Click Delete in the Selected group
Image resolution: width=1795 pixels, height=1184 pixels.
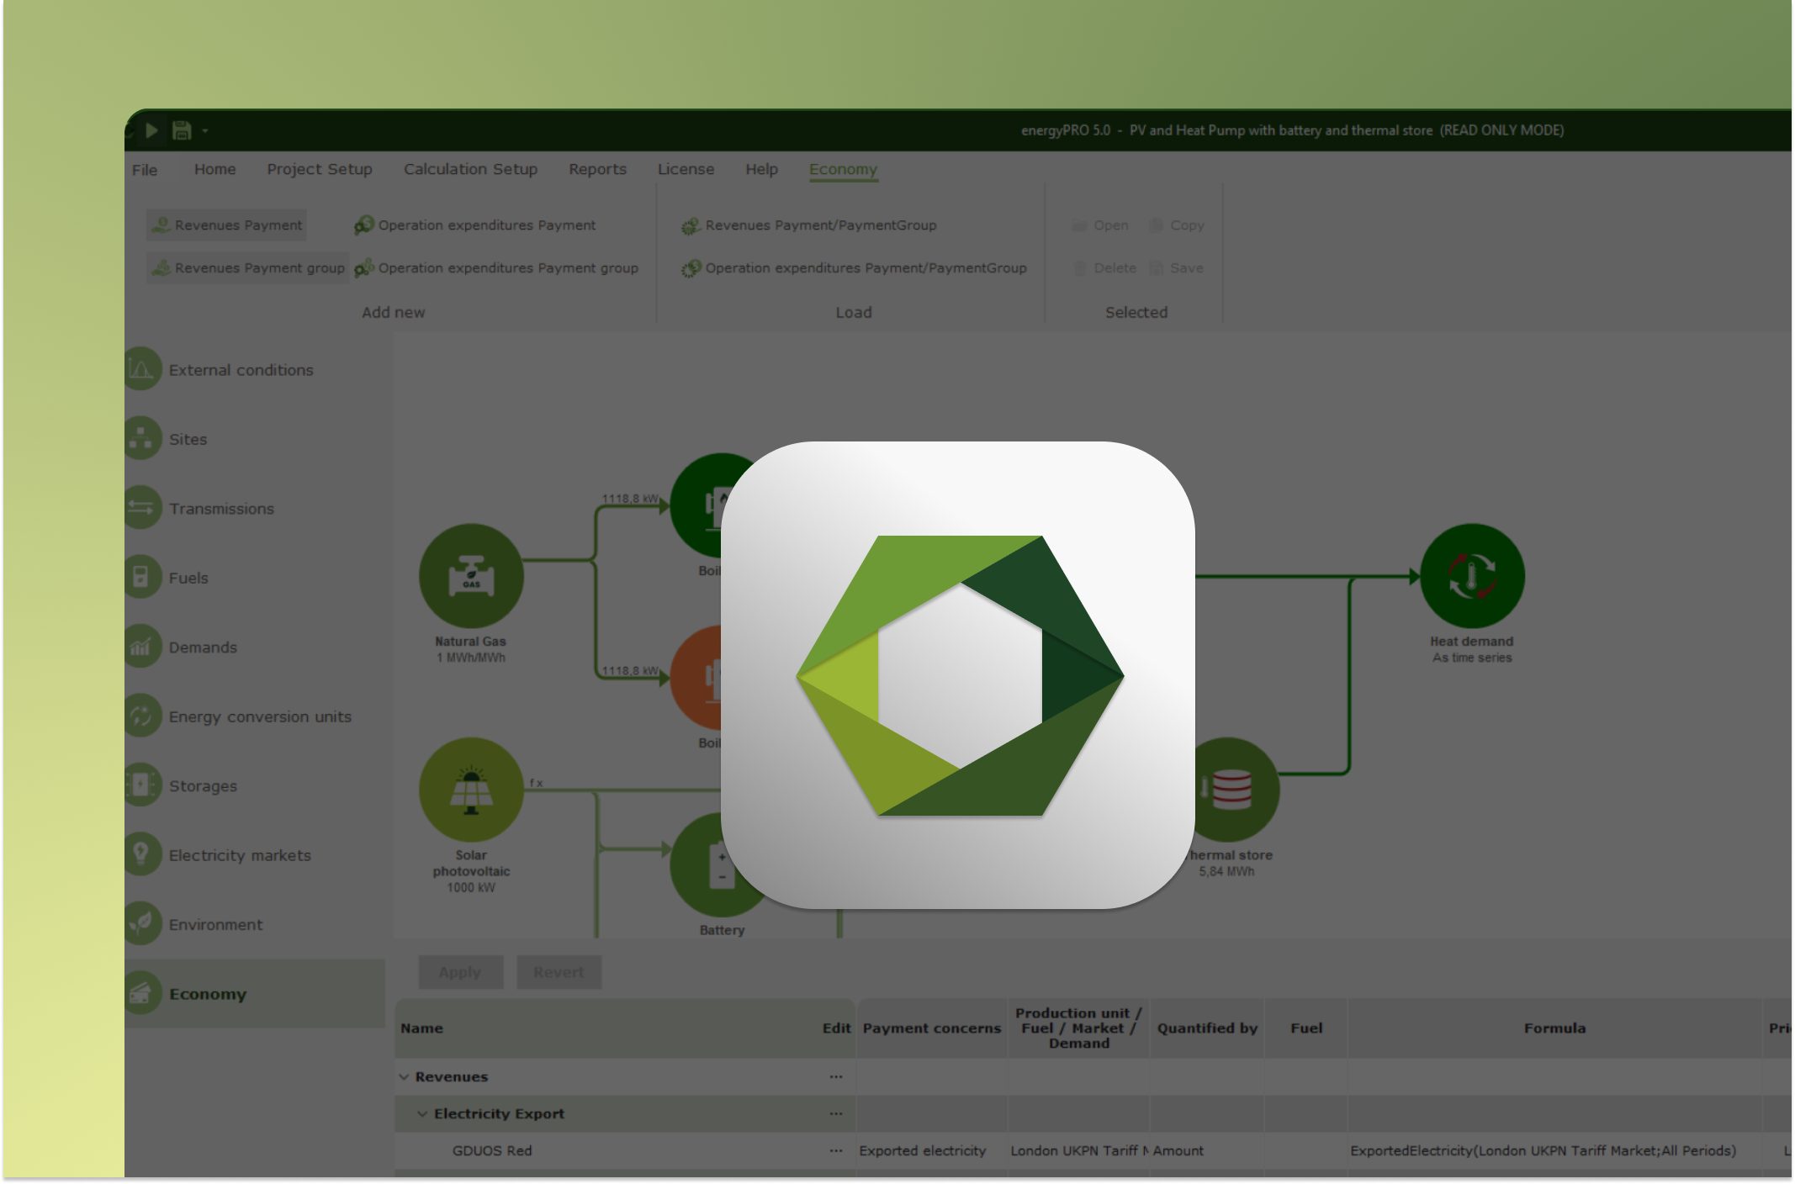point(1104,268)
